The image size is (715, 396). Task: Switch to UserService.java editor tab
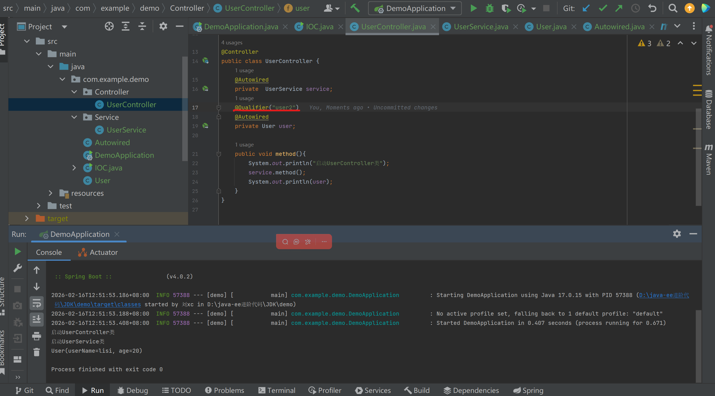click(481, 26)
